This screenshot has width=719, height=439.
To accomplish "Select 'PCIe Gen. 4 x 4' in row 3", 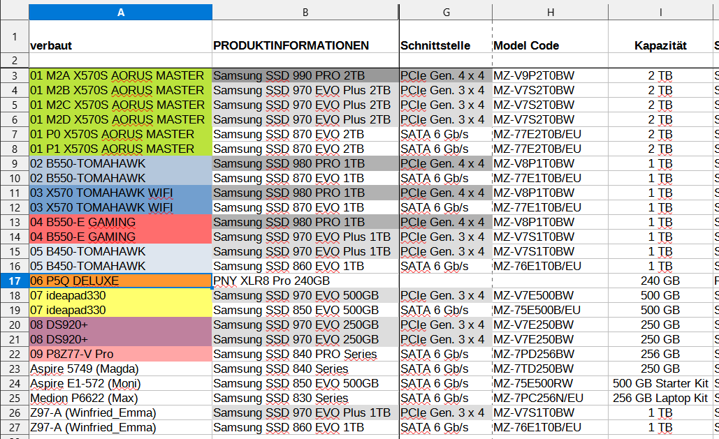I will pos(446,75).
